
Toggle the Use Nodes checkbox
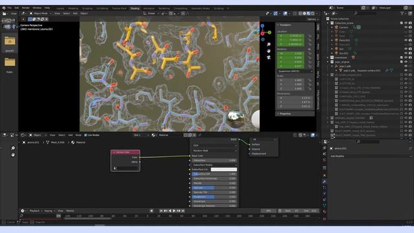pos(85,135)
